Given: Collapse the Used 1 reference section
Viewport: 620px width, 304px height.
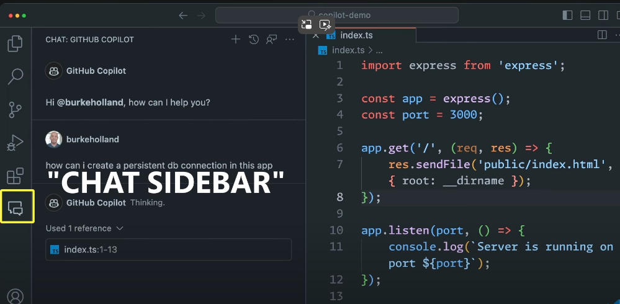Looking at the screenshot, I should coord(84,228).
